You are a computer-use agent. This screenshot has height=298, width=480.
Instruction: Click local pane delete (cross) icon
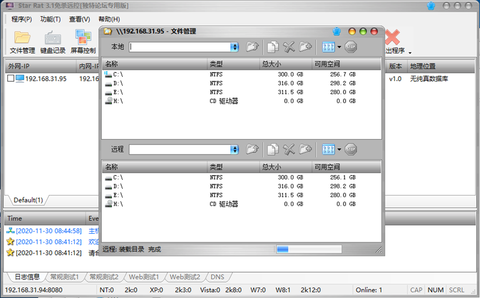(289, 47)
